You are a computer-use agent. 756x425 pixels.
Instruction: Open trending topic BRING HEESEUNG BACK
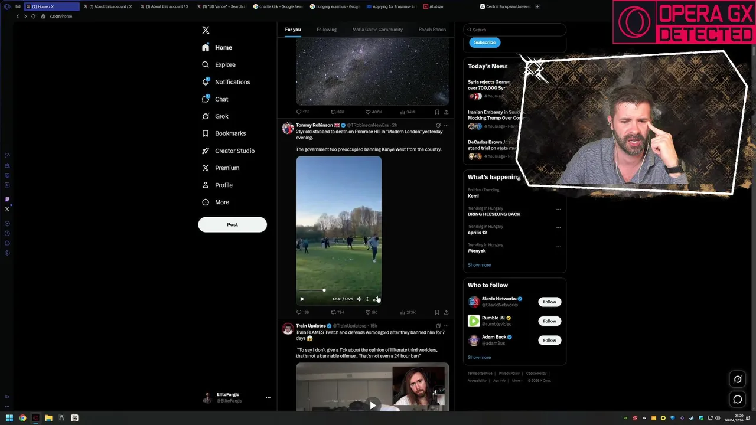coord(494,214)
